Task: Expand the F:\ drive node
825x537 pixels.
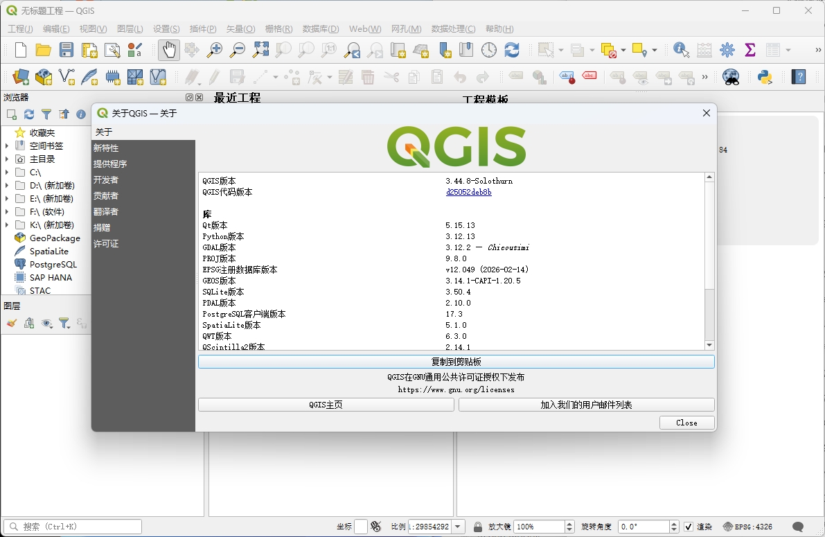Action: [7, 211]
